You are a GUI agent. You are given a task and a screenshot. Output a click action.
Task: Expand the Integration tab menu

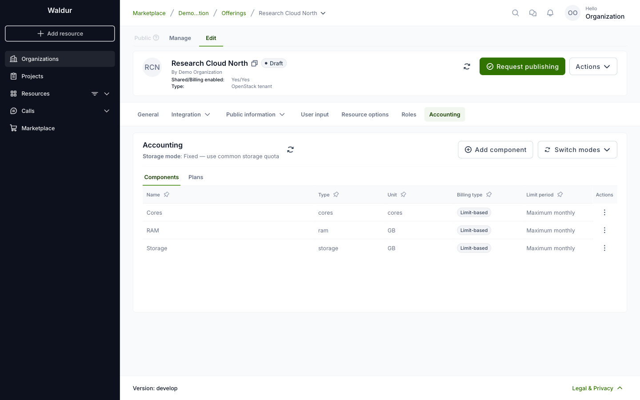click(191, 115)
